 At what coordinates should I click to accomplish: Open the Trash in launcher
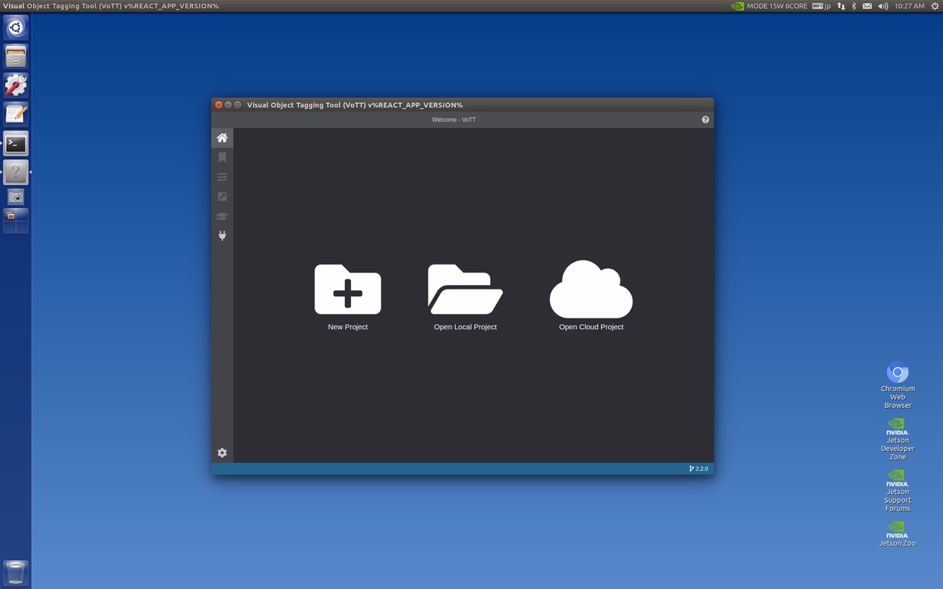point(15,573)
